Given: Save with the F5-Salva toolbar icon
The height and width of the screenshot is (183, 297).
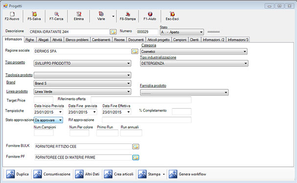Looking at the screenshot, I should [x=34, y=14].
